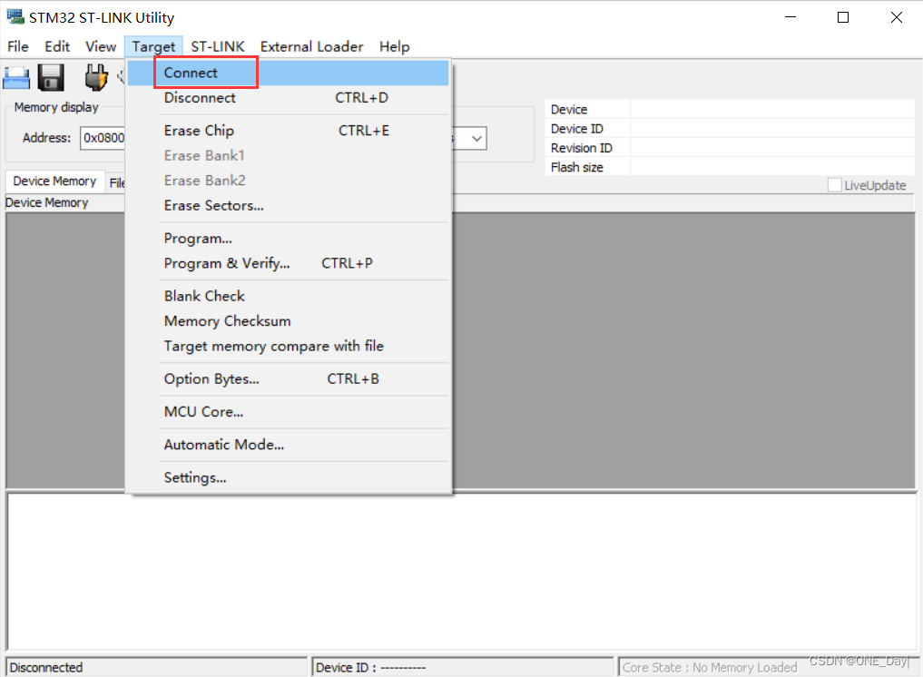Click the Device ID value field

pyautogui.click(x=771, y=128)
